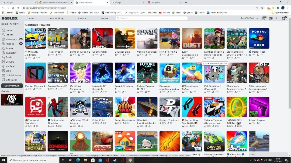This screenshot has height=163, width=291.
Task: Open the Dust survival game thumbnail
Action: (192, 38)
